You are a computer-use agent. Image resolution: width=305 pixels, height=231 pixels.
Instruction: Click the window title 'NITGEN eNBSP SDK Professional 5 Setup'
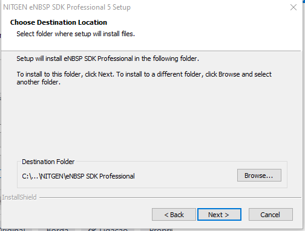click(67, 7)
